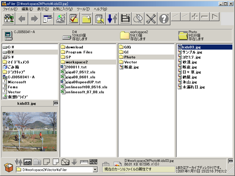Click the orange open box icon
The width and height of the screenshot is (235, 176).
coord(9,167)
